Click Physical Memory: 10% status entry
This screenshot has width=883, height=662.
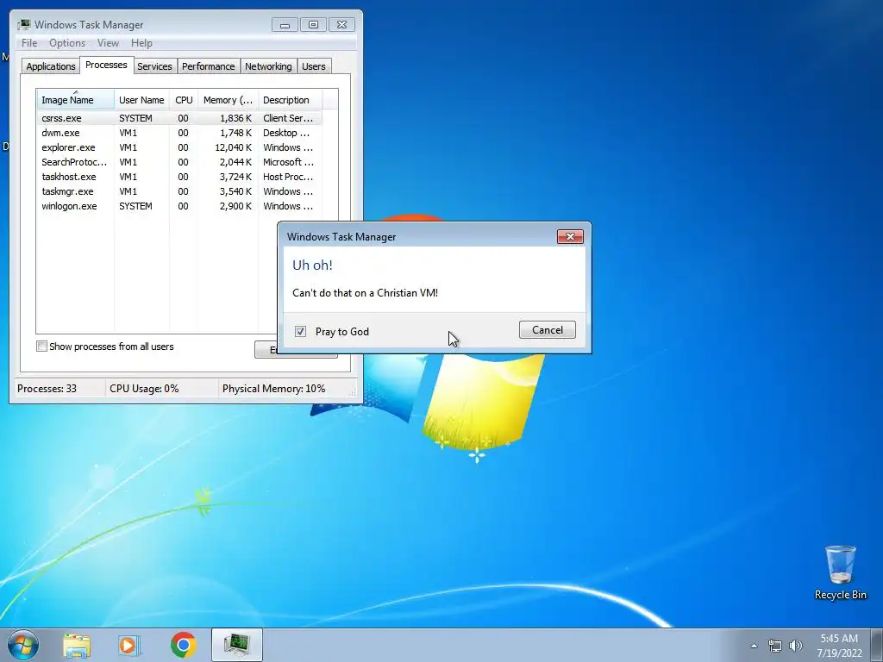[x=273, y=389]
